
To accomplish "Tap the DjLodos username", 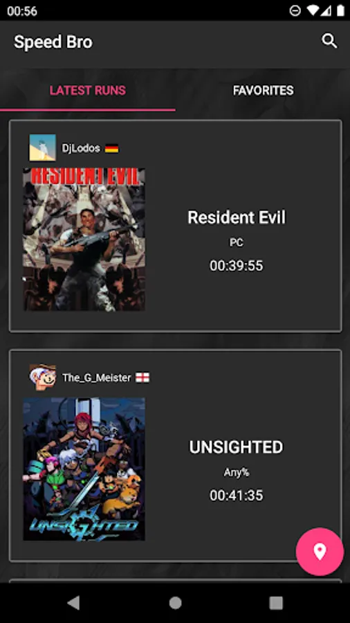I will pyautogui.click(x=81, y=149).
